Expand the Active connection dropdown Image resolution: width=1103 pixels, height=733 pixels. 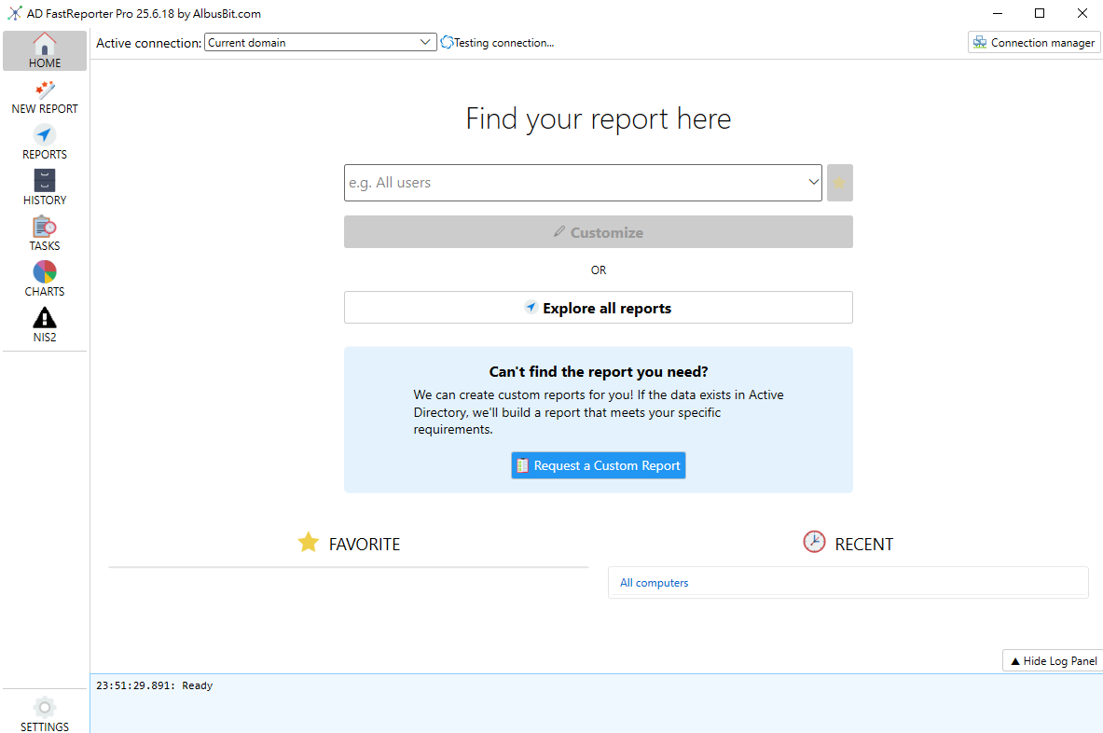click(425, 43)
